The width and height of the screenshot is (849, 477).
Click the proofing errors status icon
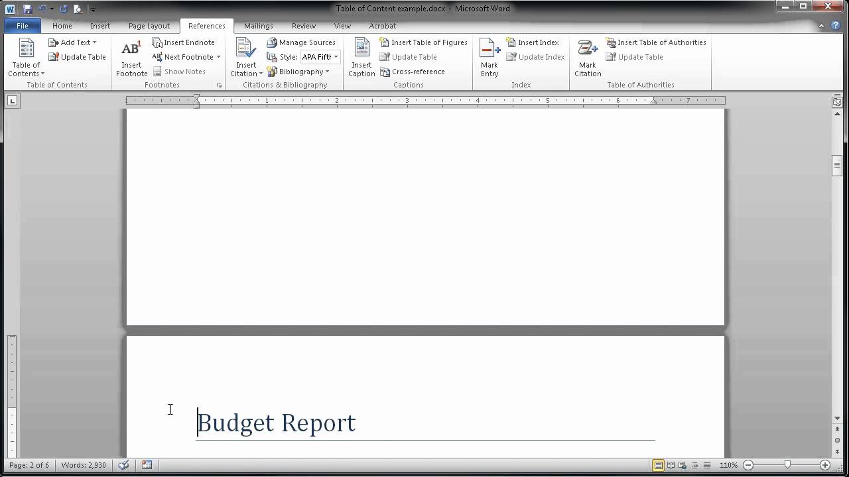123,465
